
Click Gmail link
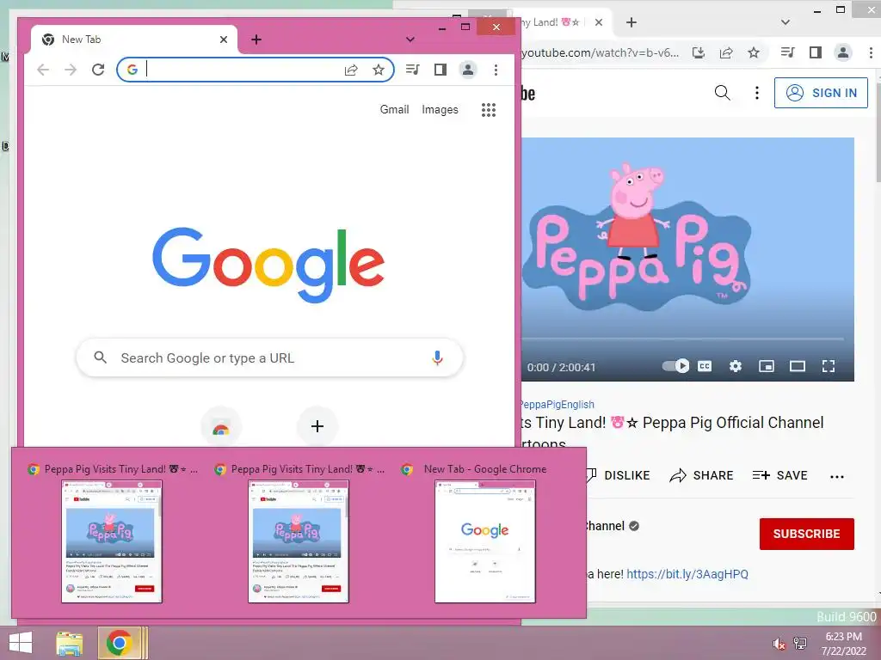coord(394,109)
